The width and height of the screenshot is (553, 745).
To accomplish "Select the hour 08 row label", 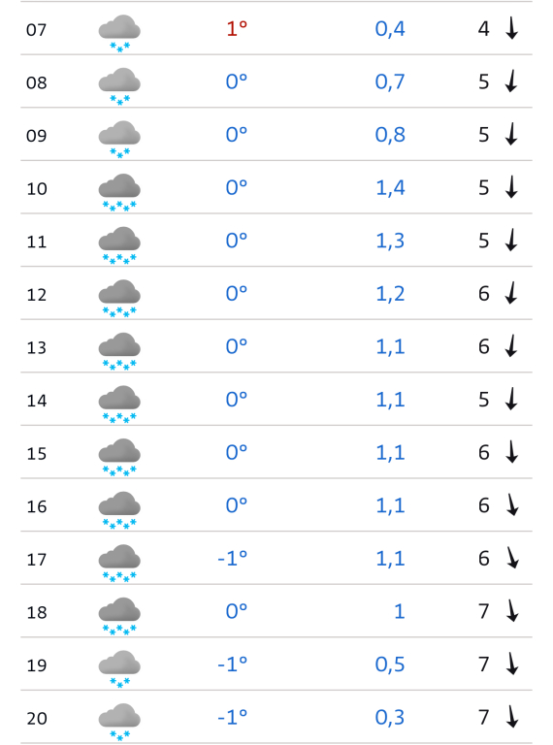I will point(37,82).
